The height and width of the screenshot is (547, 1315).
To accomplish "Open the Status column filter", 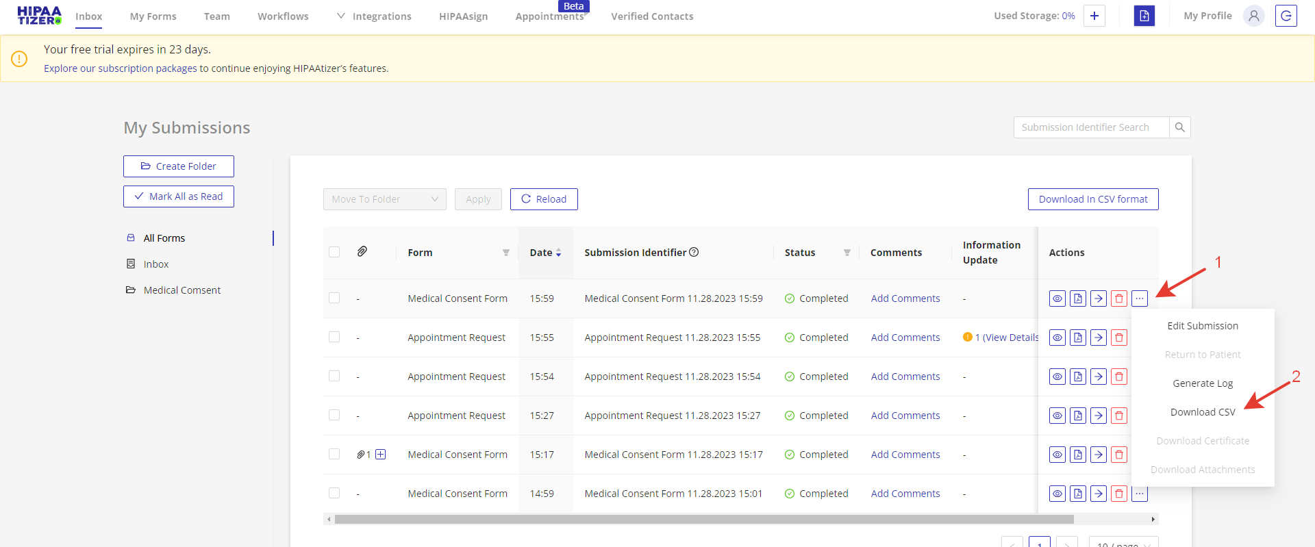I will pyautogui.click(x=847, y=253).
